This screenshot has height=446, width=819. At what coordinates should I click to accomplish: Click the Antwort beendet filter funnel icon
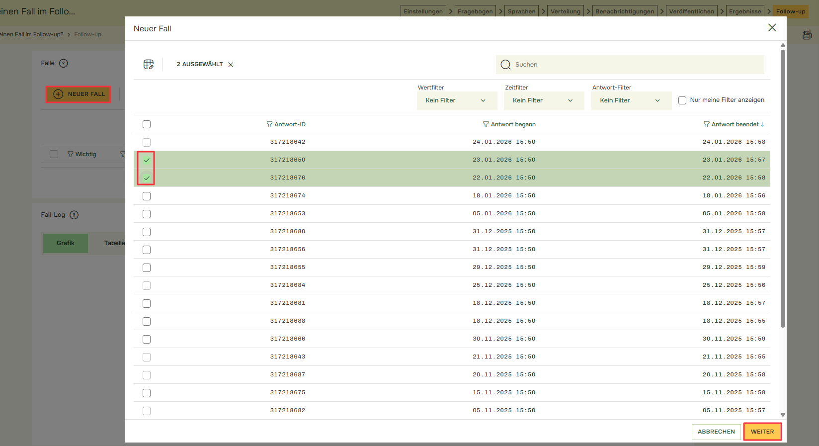(x=706, y=124)
